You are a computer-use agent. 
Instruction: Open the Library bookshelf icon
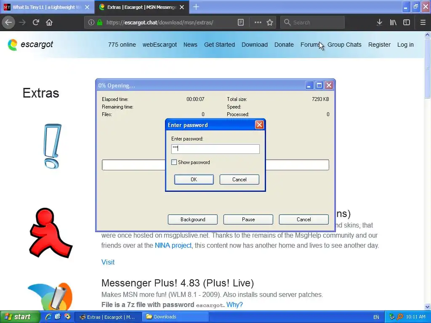tap(393, 22)
